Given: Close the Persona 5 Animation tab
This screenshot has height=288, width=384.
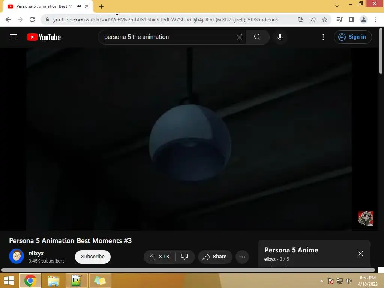Looking at the screenshot, I should point(87,6).
